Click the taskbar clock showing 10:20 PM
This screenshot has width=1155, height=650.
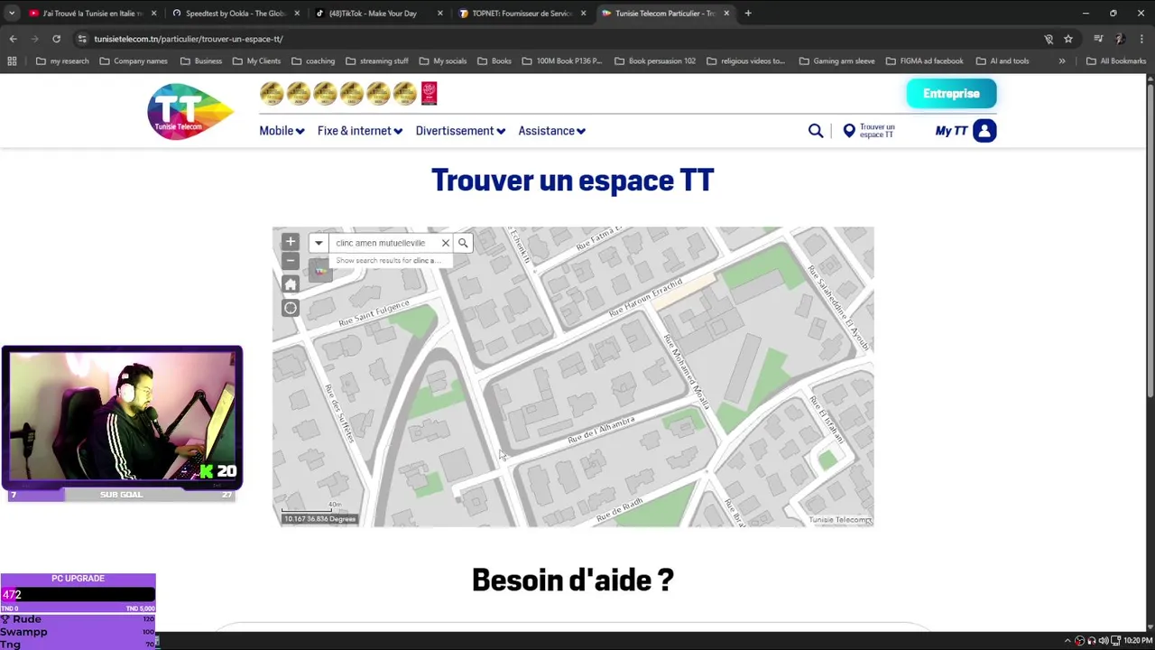(x=1137, y=640)
